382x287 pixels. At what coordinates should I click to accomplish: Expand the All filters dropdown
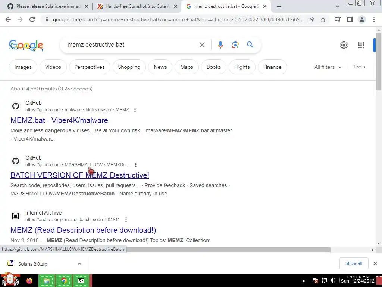(328, 67)
